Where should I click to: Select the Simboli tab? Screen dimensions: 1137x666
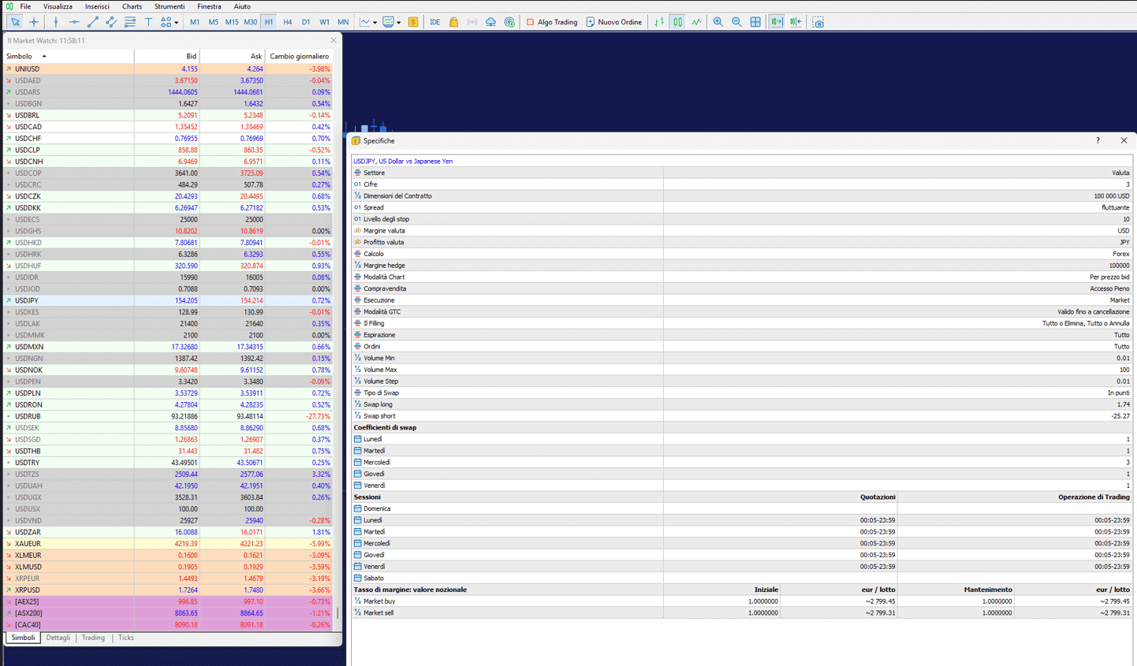coord(23,638)
